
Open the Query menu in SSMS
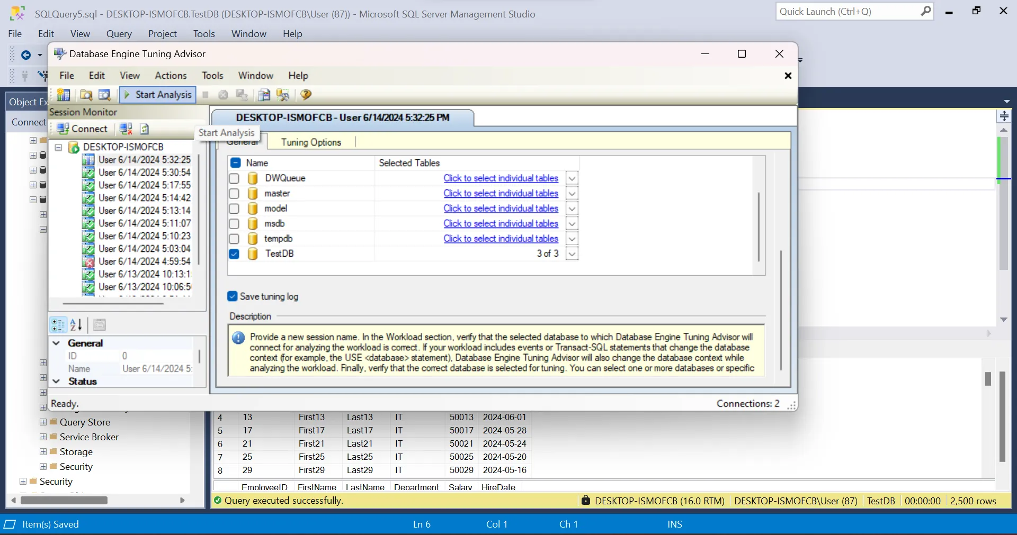(x=119, y=34)
